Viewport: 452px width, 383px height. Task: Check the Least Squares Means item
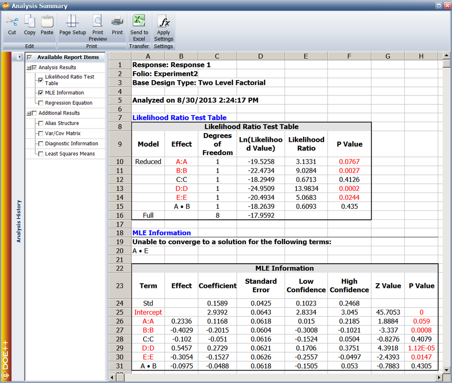[40, 154]
